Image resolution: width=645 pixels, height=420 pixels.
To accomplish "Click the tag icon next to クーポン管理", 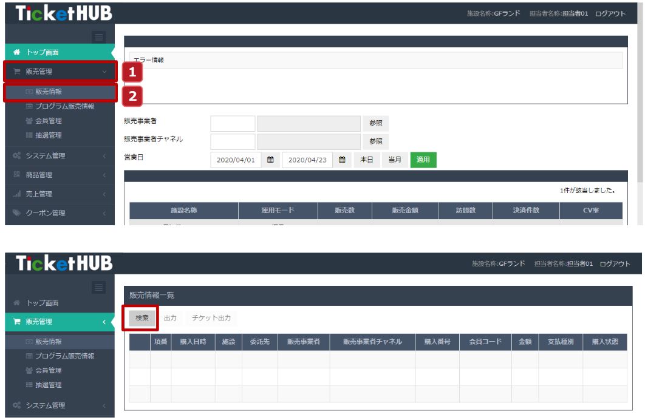I will pyautogui.click(x=16, y=213).
